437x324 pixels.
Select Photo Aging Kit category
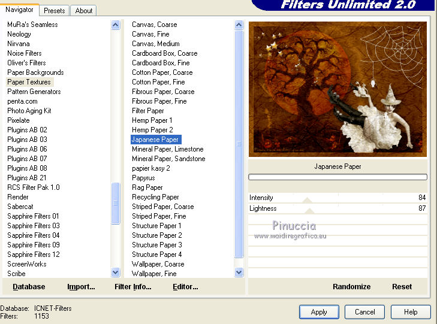click(29, 111)
